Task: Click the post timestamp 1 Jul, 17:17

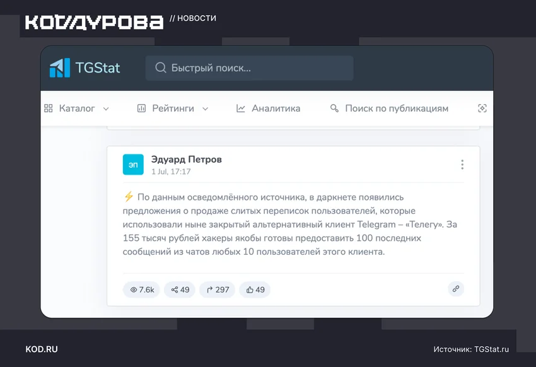Action: (x=171, y=172)
